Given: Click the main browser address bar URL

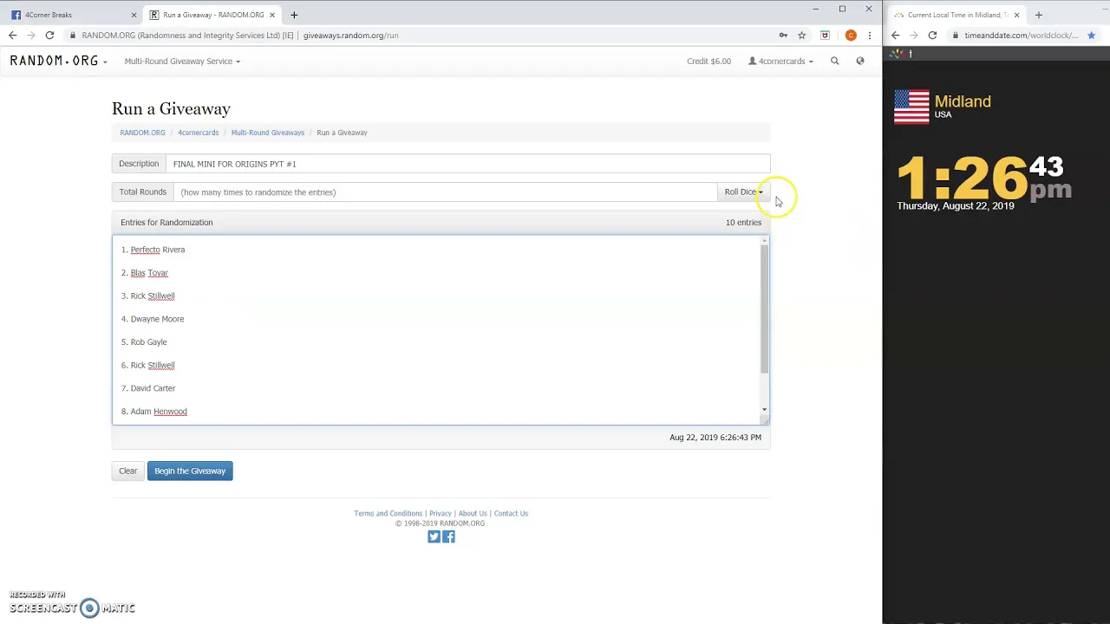Looking at the screenshot, I should tap(350, 36).
